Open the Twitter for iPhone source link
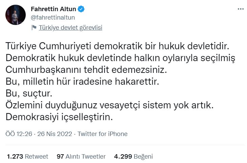The width and height of the screenshot is (247, 163). (103, 134)
